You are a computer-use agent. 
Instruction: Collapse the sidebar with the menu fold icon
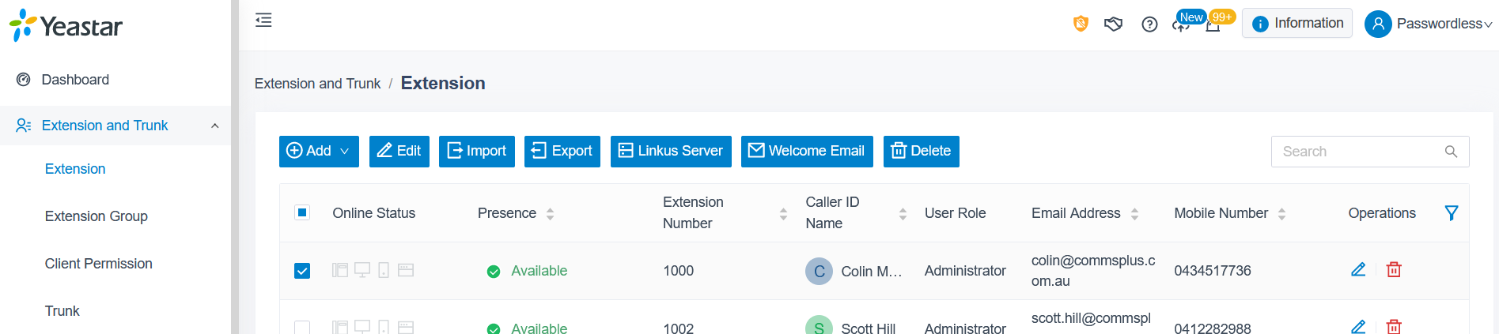pos(263,21)
